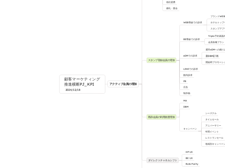Select the Rate Parity subtopic
Screen dimensions: 225x168
pos(192,164)
